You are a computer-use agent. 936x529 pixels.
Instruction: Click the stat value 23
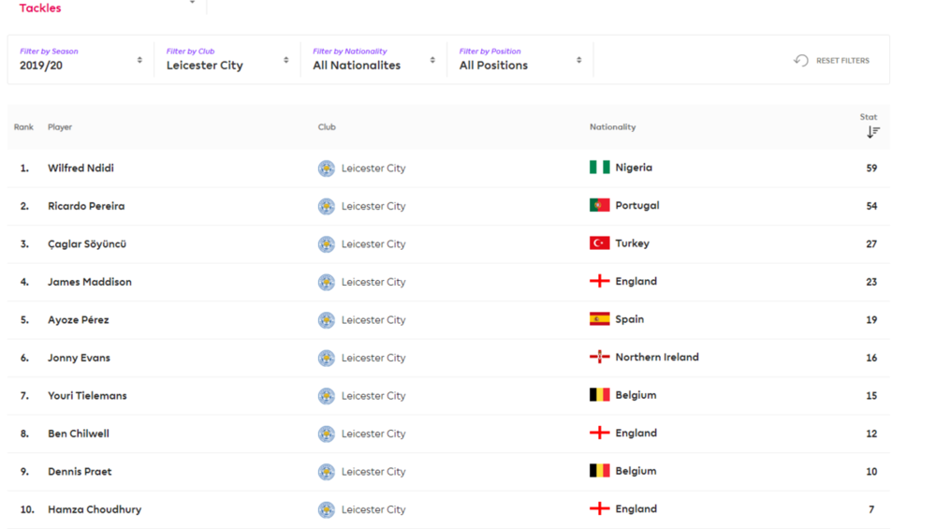pyautogui.click(x=871, y=282)
